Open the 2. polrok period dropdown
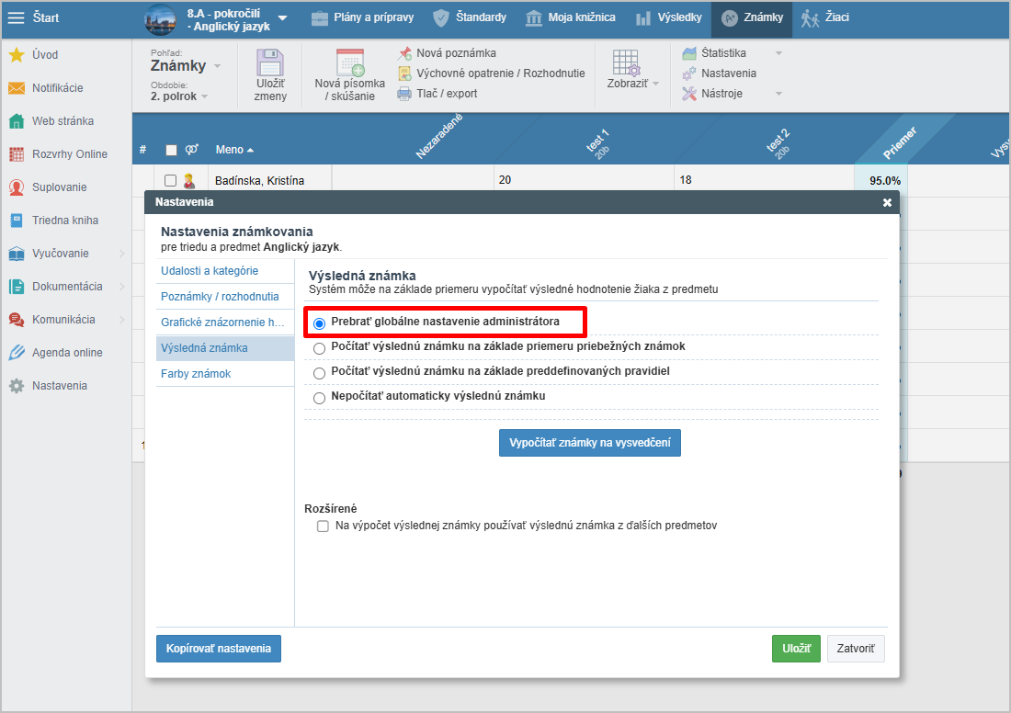 [x=179, y=96]
